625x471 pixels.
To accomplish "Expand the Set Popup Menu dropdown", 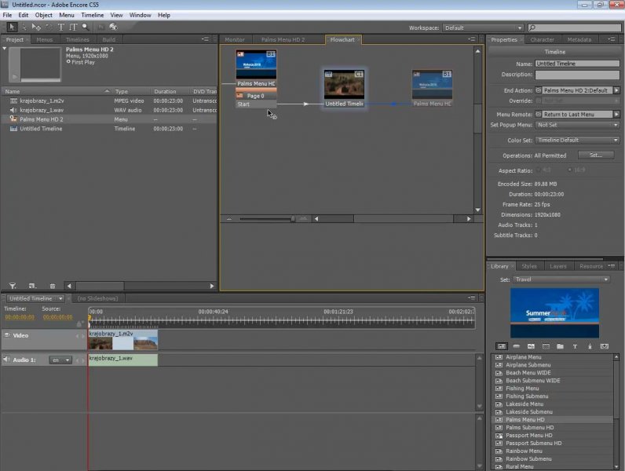I will coord(578,125).
